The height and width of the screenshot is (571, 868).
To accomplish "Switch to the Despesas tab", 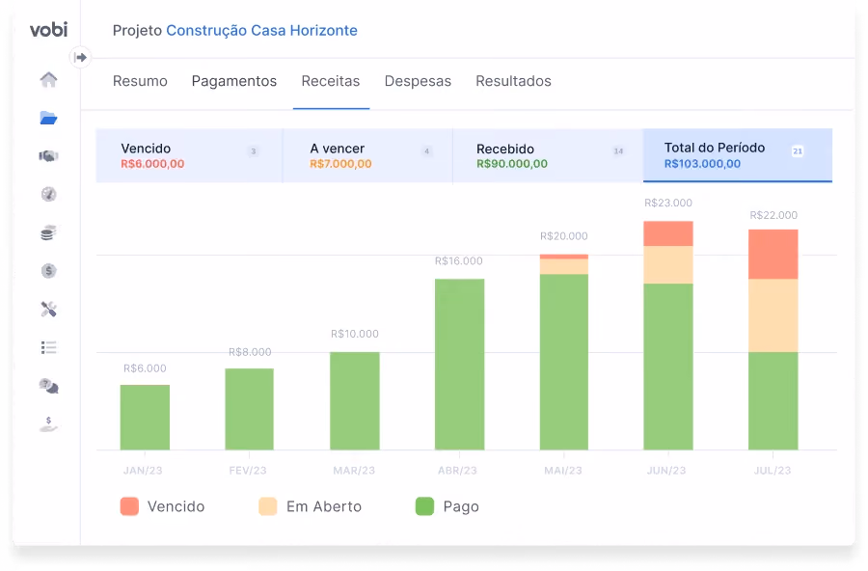I will (x=418, y=81).
